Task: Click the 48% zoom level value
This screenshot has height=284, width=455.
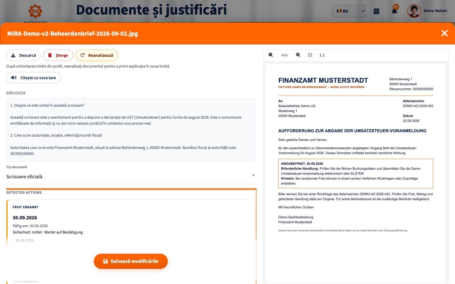Action: click(284, 55)
